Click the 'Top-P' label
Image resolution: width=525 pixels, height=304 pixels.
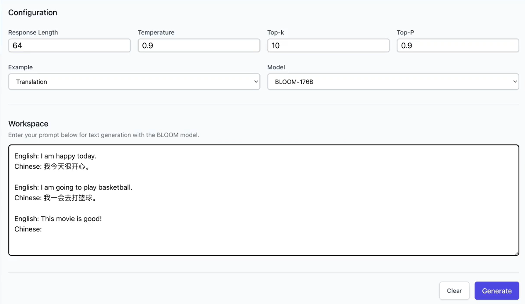(x=405, y=32)
